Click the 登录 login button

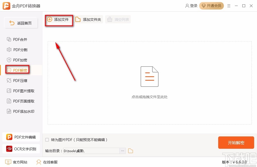coord(191,6)
